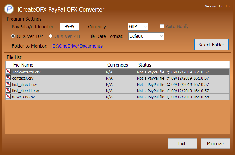Click the Minimize button
This screenshot has width=235, height=155.
click(x=215, y=143)
